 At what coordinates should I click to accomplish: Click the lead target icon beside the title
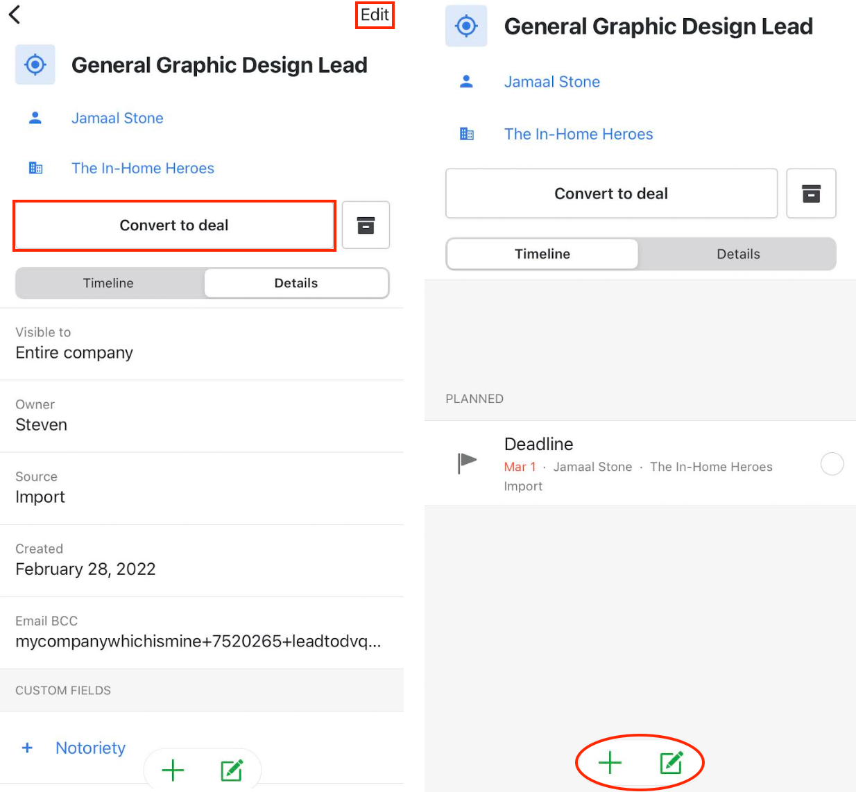click(x=35, y=64)
